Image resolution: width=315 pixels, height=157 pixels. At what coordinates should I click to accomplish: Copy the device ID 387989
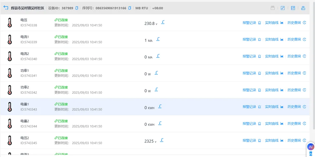tap(76, 8)
